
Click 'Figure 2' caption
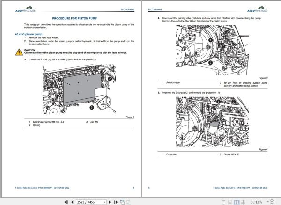tap(130, 117)
